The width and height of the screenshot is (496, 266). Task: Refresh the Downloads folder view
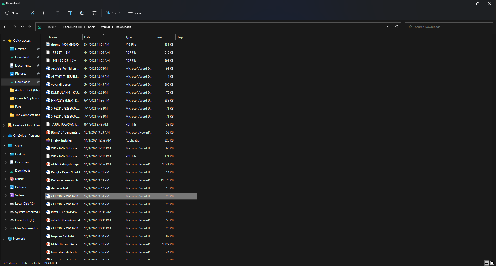[x=397, y=27]
